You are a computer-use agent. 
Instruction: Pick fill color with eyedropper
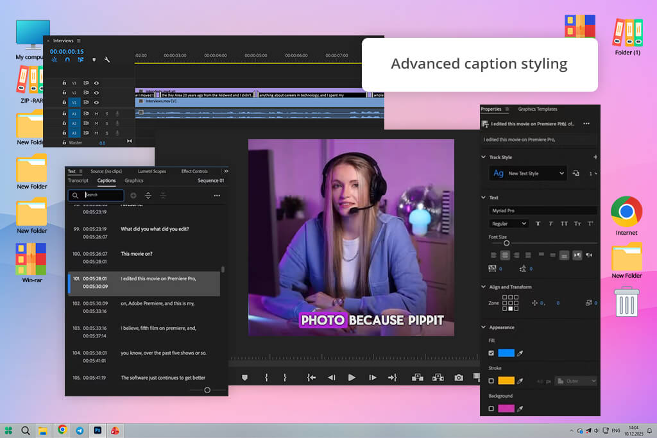point(520,353)
